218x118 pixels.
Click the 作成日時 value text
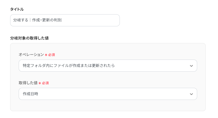[30, 94]
